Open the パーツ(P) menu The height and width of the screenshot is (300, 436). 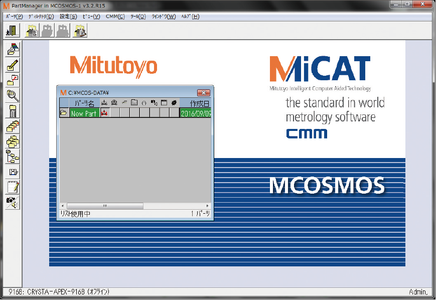(x=14, y=17)
